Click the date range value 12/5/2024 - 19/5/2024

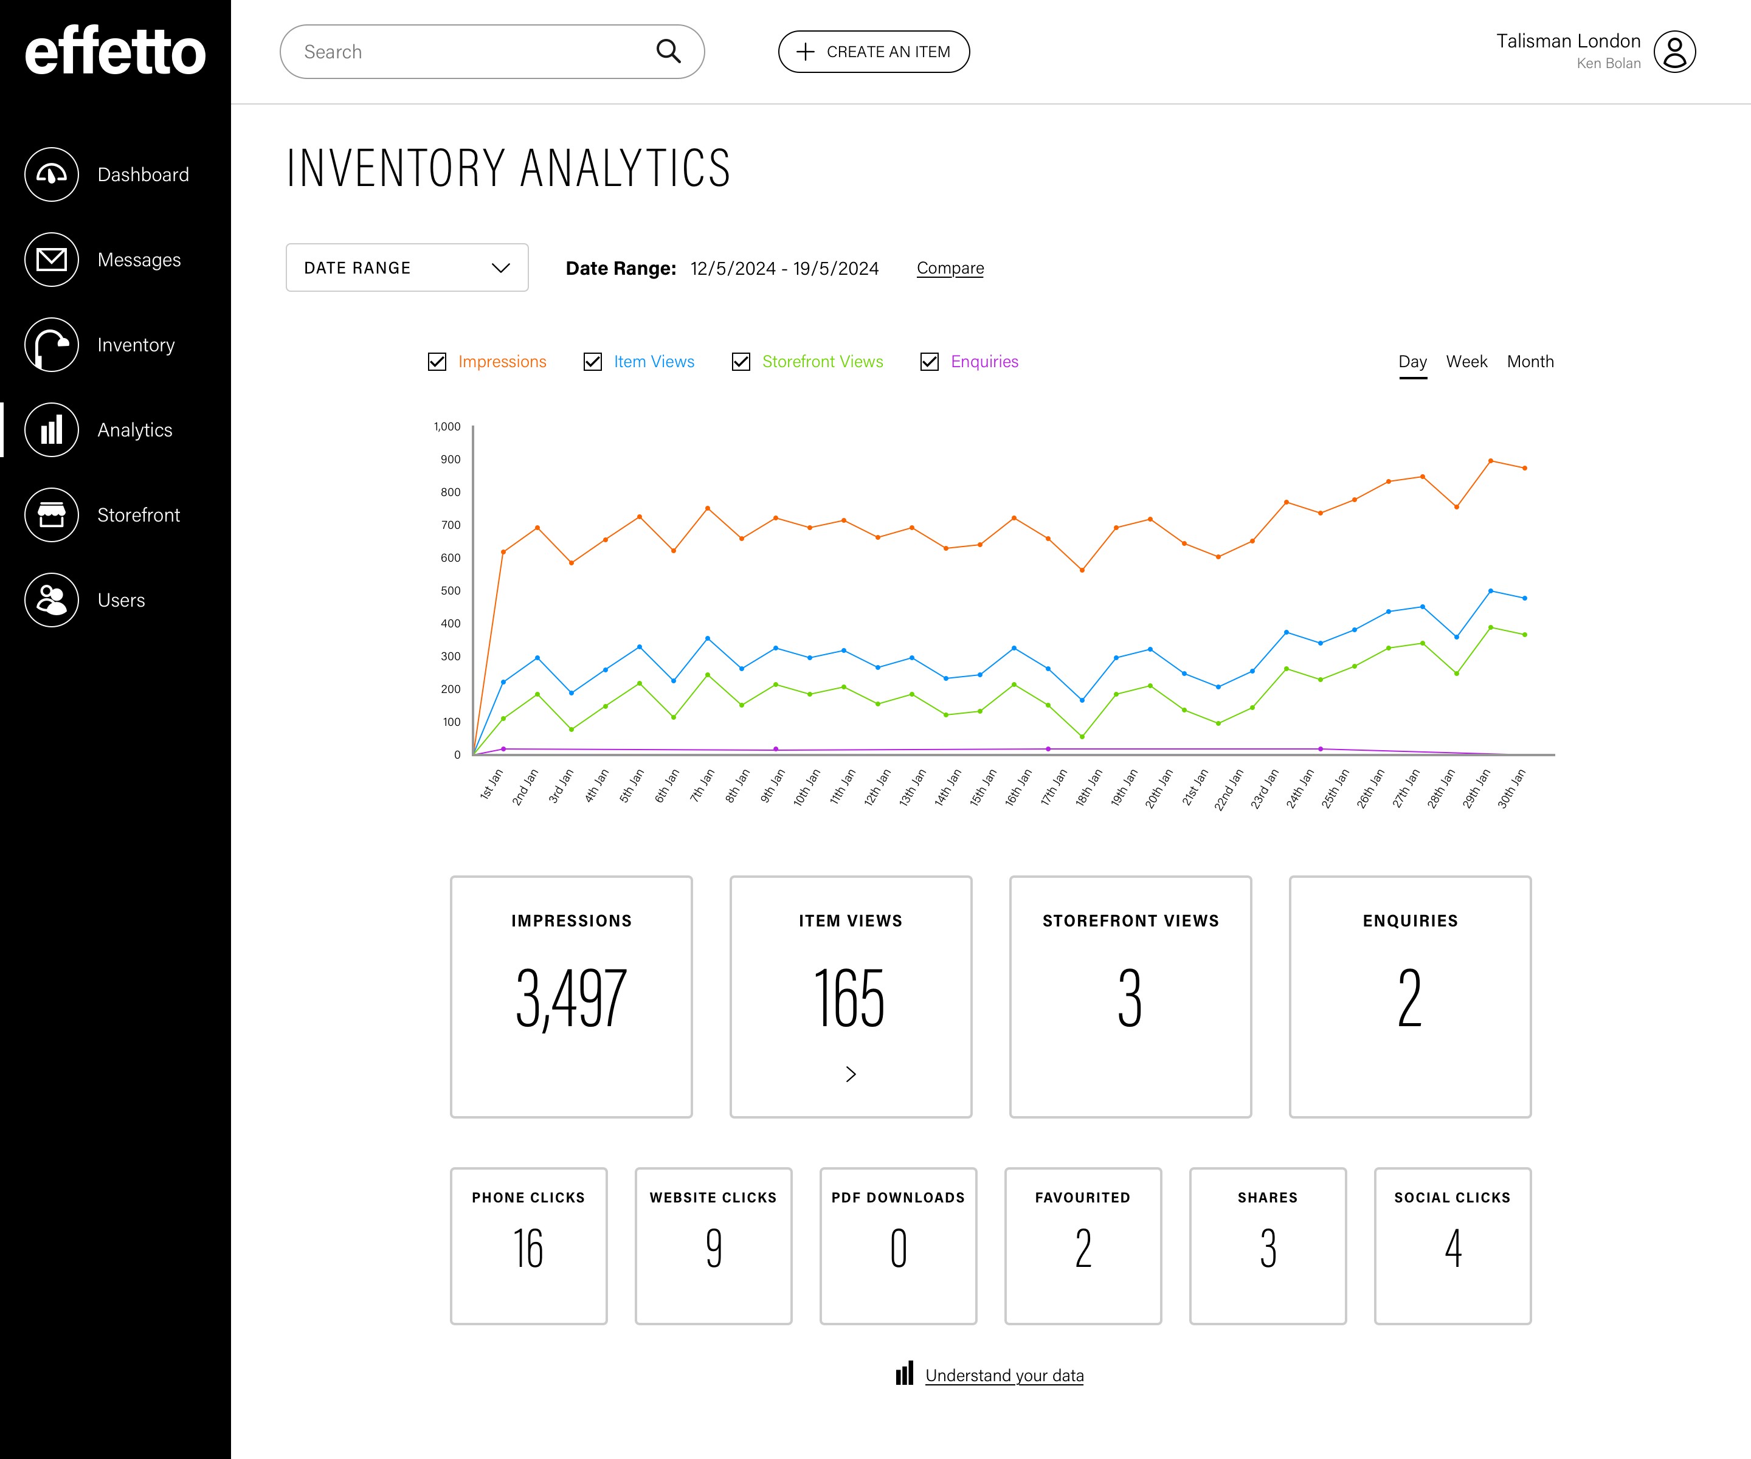point(785,269)
